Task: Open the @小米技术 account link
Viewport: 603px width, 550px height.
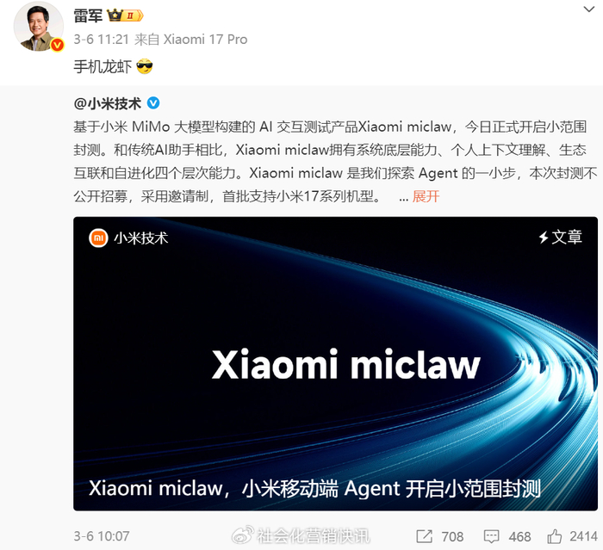Action: coord(108,103)
